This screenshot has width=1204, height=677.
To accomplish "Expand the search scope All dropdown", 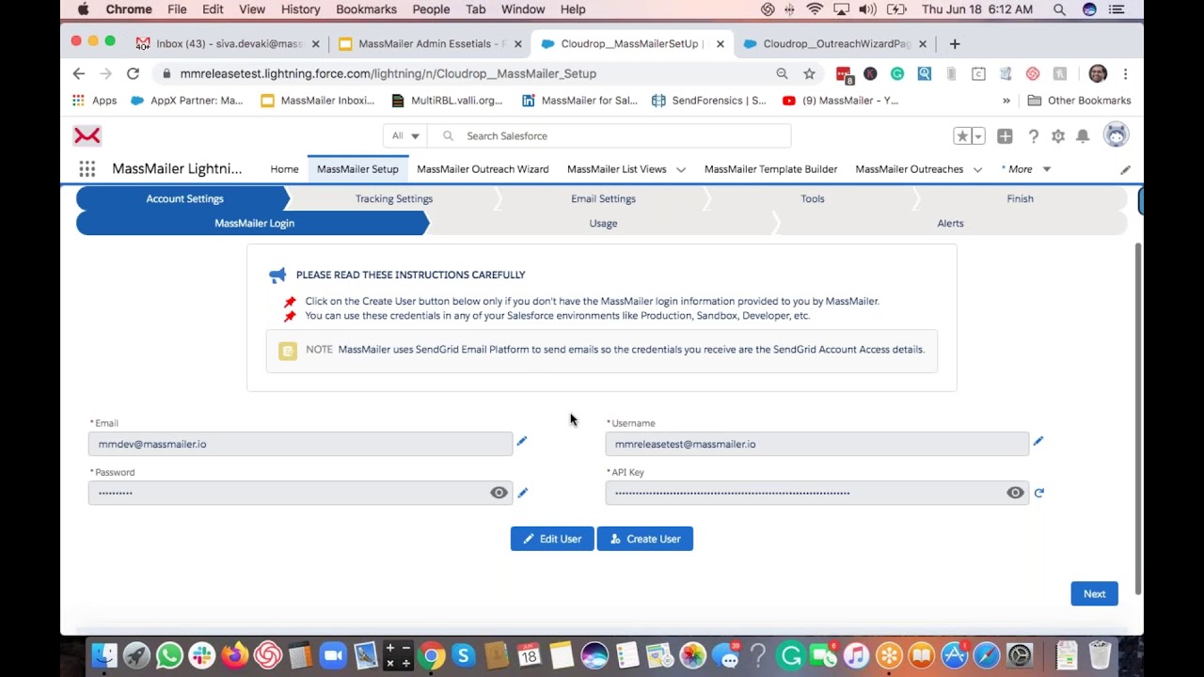I will 405,136.
